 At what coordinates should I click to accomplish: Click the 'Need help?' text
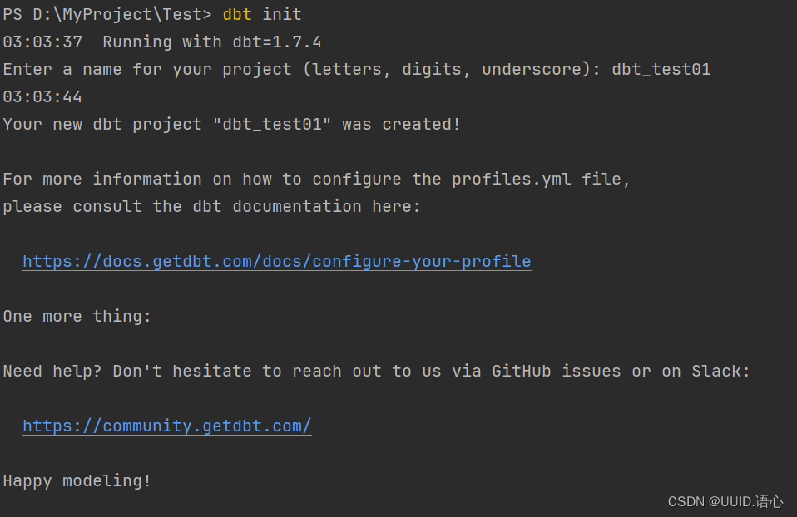click(52, 372)
